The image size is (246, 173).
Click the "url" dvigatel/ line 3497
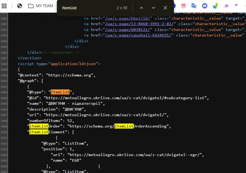(98, 115)
